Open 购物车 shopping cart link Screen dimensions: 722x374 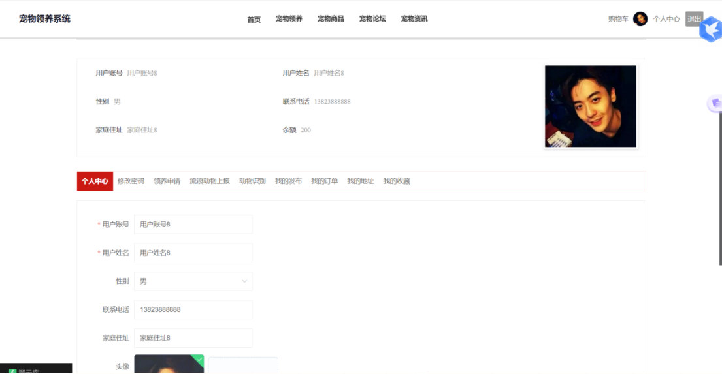[618, 19]
